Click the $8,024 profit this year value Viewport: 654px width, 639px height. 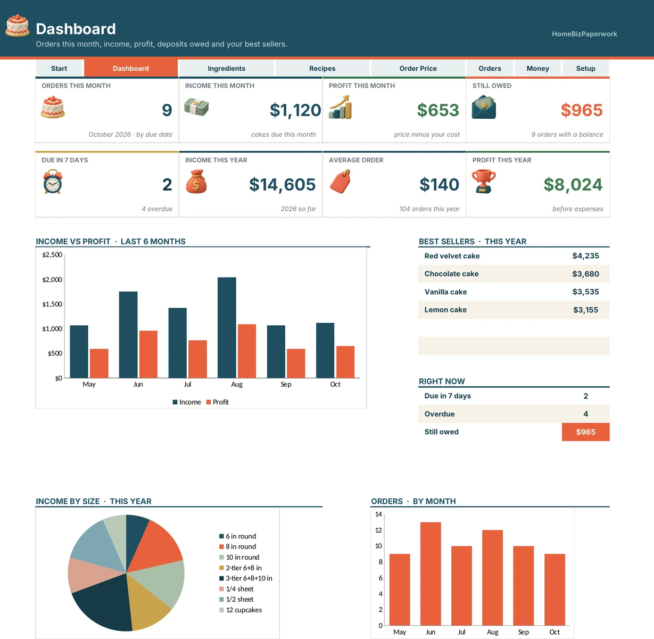[573, 185]
